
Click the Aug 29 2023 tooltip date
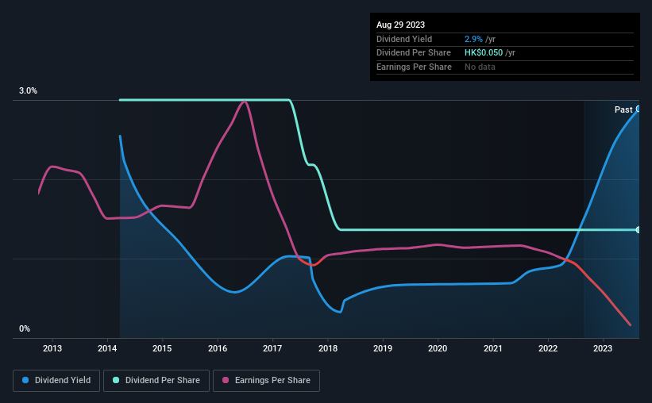tap(400, 25)
